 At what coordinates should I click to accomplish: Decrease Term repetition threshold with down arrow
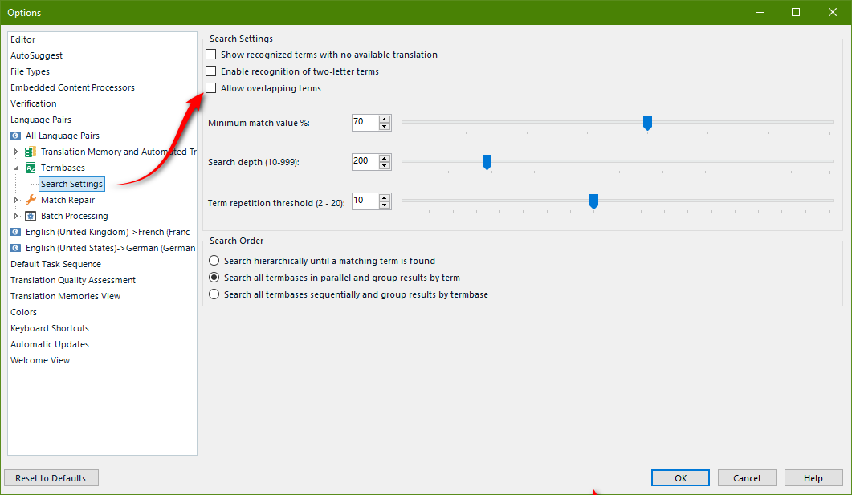point(385,205)
